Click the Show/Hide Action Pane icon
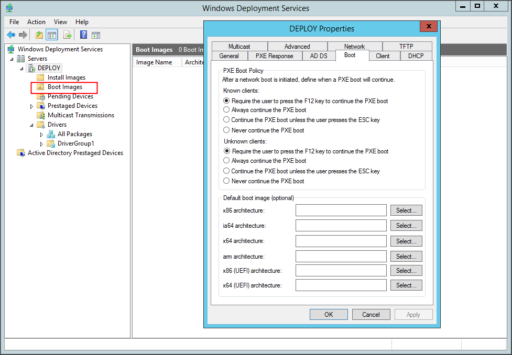Viewport: 512px width, 355px height. [96, 35]
